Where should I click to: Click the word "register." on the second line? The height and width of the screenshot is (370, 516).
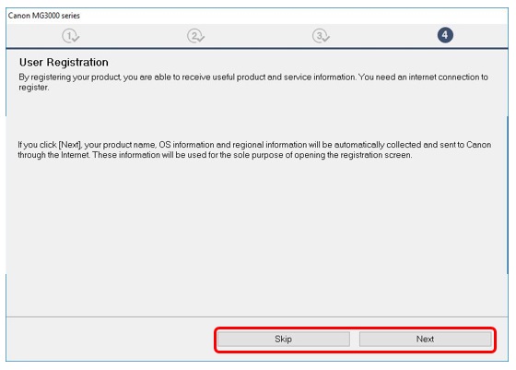pos(34,88)
